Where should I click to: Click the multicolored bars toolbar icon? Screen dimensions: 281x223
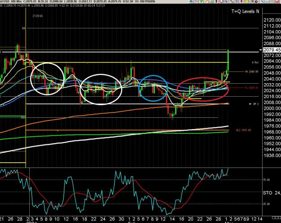pos(211,1)
